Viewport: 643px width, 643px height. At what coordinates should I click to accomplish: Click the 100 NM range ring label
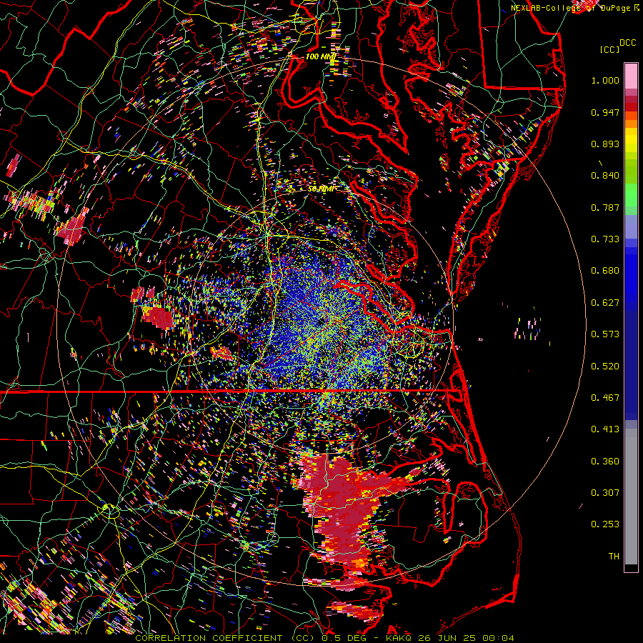pos(321,56)
